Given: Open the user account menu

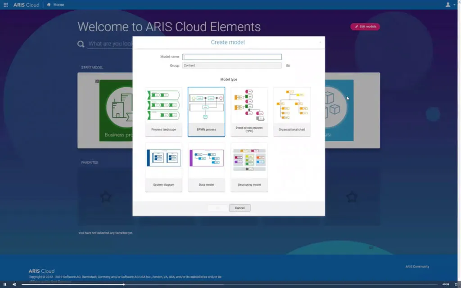Looking at the screenshot, I should [x=450, y=4].
